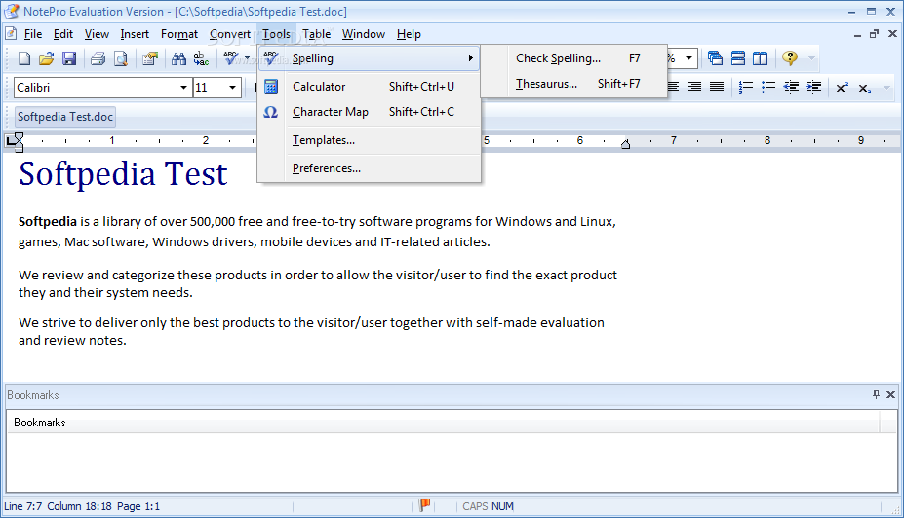This screenshot has height=518, width=904.
Task: Open the zoom percentage dropdown arrow
Action: pos(688,58)
